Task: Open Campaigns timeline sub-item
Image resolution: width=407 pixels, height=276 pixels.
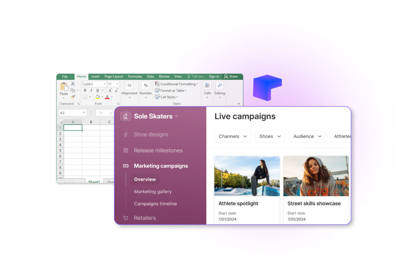Action: pos(155,204)
